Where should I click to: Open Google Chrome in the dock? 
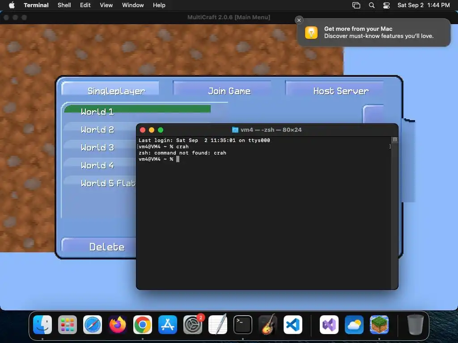point(143,324)
